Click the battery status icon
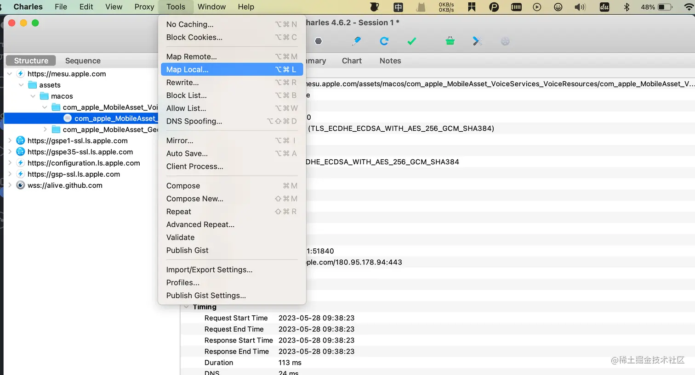Screen dimensions: 695x375 pos(665,7)
